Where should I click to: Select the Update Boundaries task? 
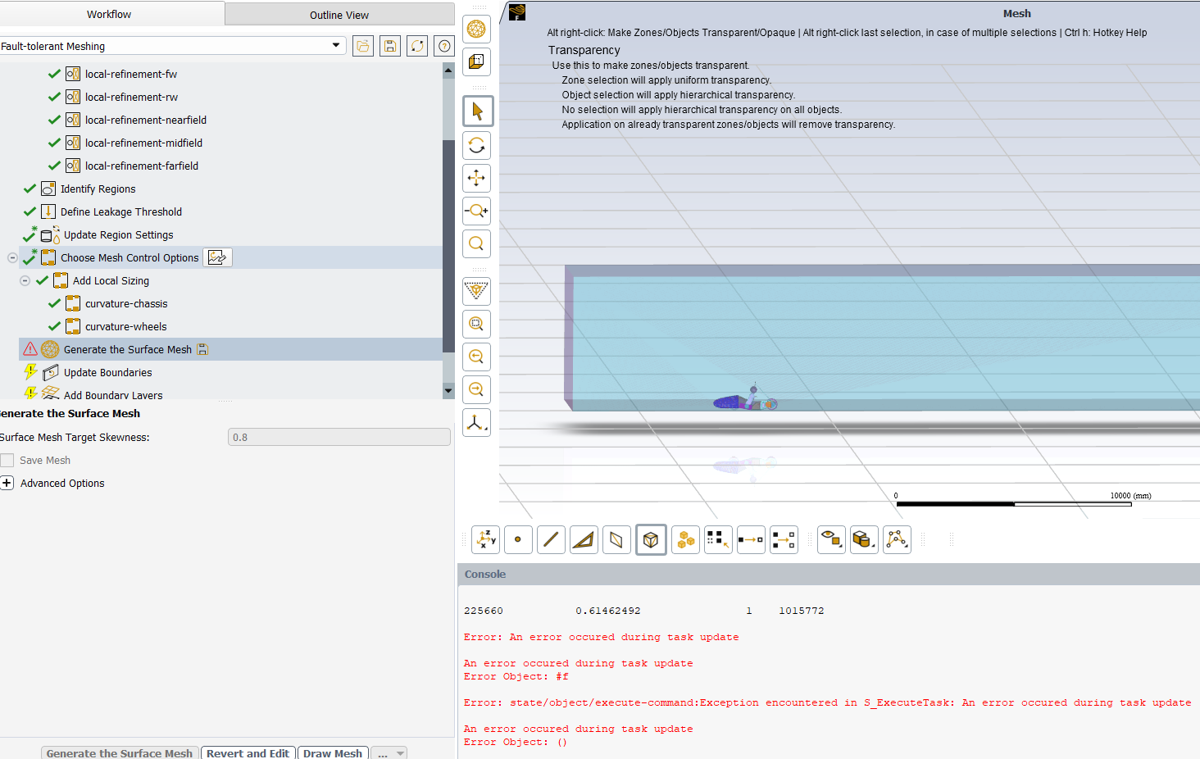(x=108, y=372)
